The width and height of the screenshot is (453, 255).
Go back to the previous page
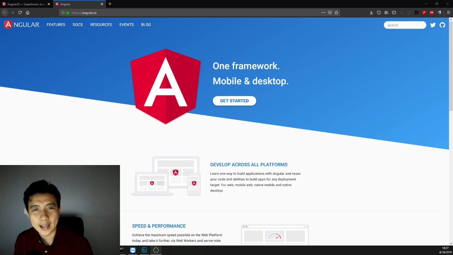click(x=5, y=12)
